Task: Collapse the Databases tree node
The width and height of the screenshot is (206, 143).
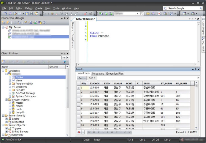Action: (x=3, y=71)
